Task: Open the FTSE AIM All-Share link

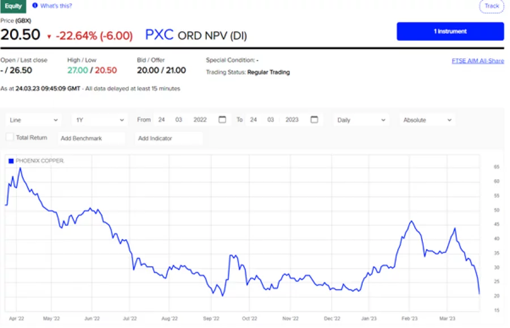Action: coord(477,60)
